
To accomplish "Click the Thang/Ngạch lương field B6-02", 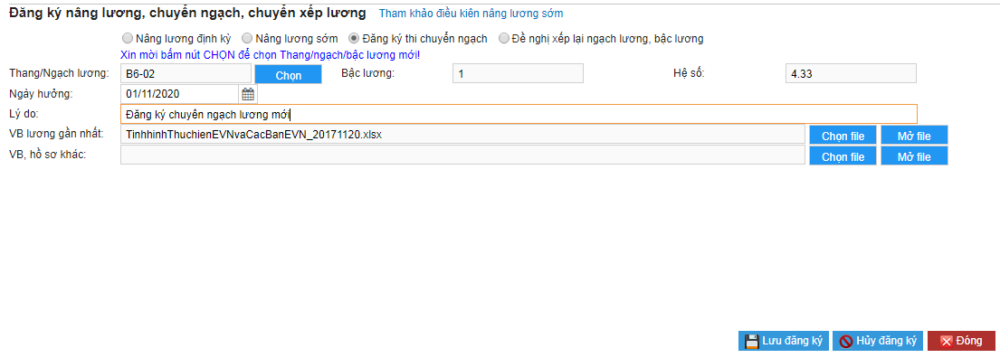I will tap(186, 74).
